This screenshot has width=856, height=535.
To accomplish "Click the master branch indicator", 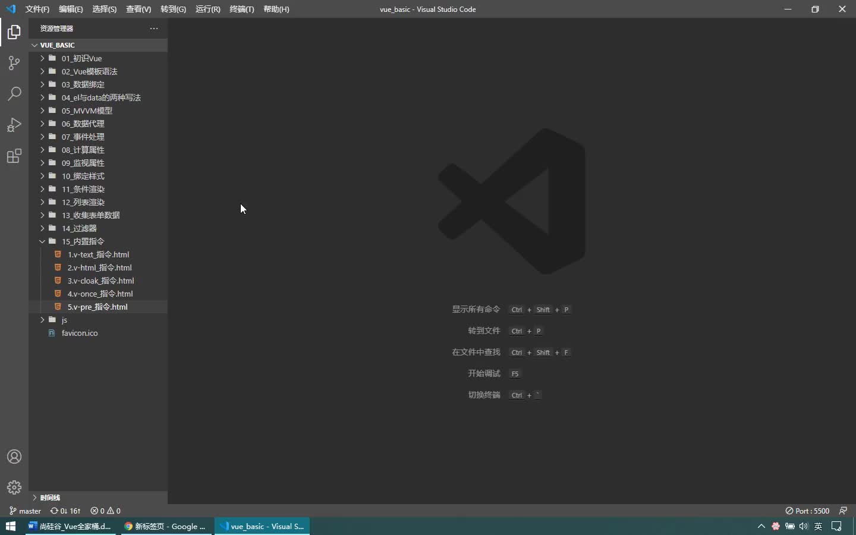I will pyautogui.click(x=26, y=511).
